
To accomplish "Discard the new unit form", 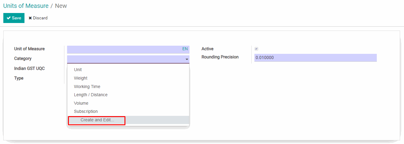I will 38,18.
